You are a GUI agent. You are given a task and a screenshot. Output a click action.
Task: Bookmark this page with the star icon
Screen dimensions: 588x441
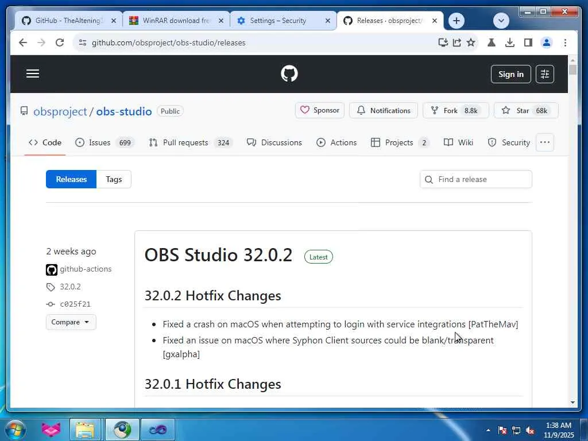tap(471, 42)
